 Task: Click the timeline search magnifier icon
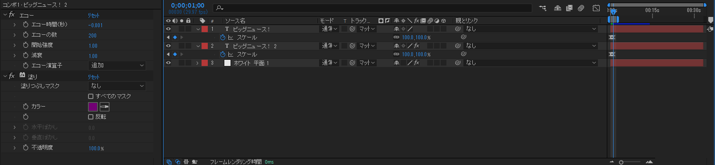tap(219, 8)
